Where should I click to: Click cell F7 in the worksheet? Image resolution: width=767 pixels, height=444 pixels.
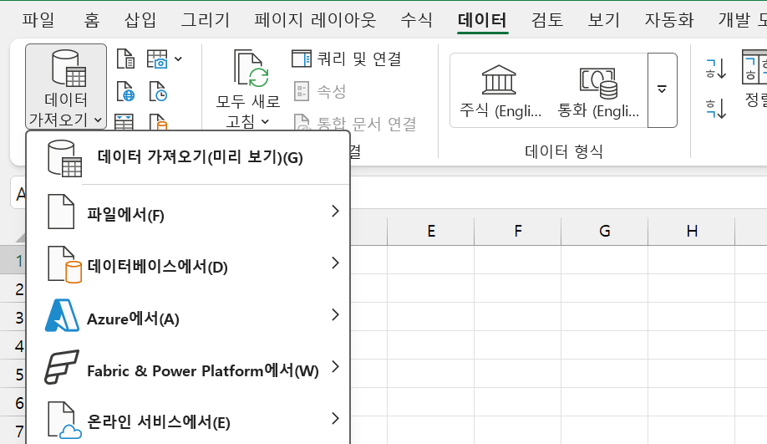(517, 431)
